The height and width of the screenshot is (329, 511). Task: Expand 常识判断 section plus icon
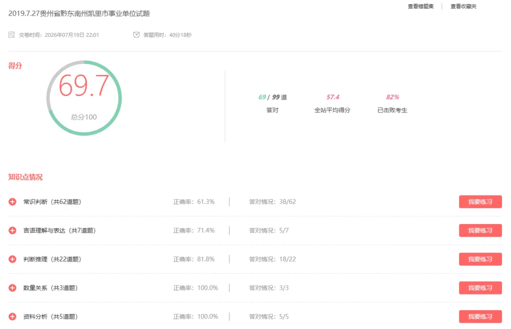pos(12,202)
